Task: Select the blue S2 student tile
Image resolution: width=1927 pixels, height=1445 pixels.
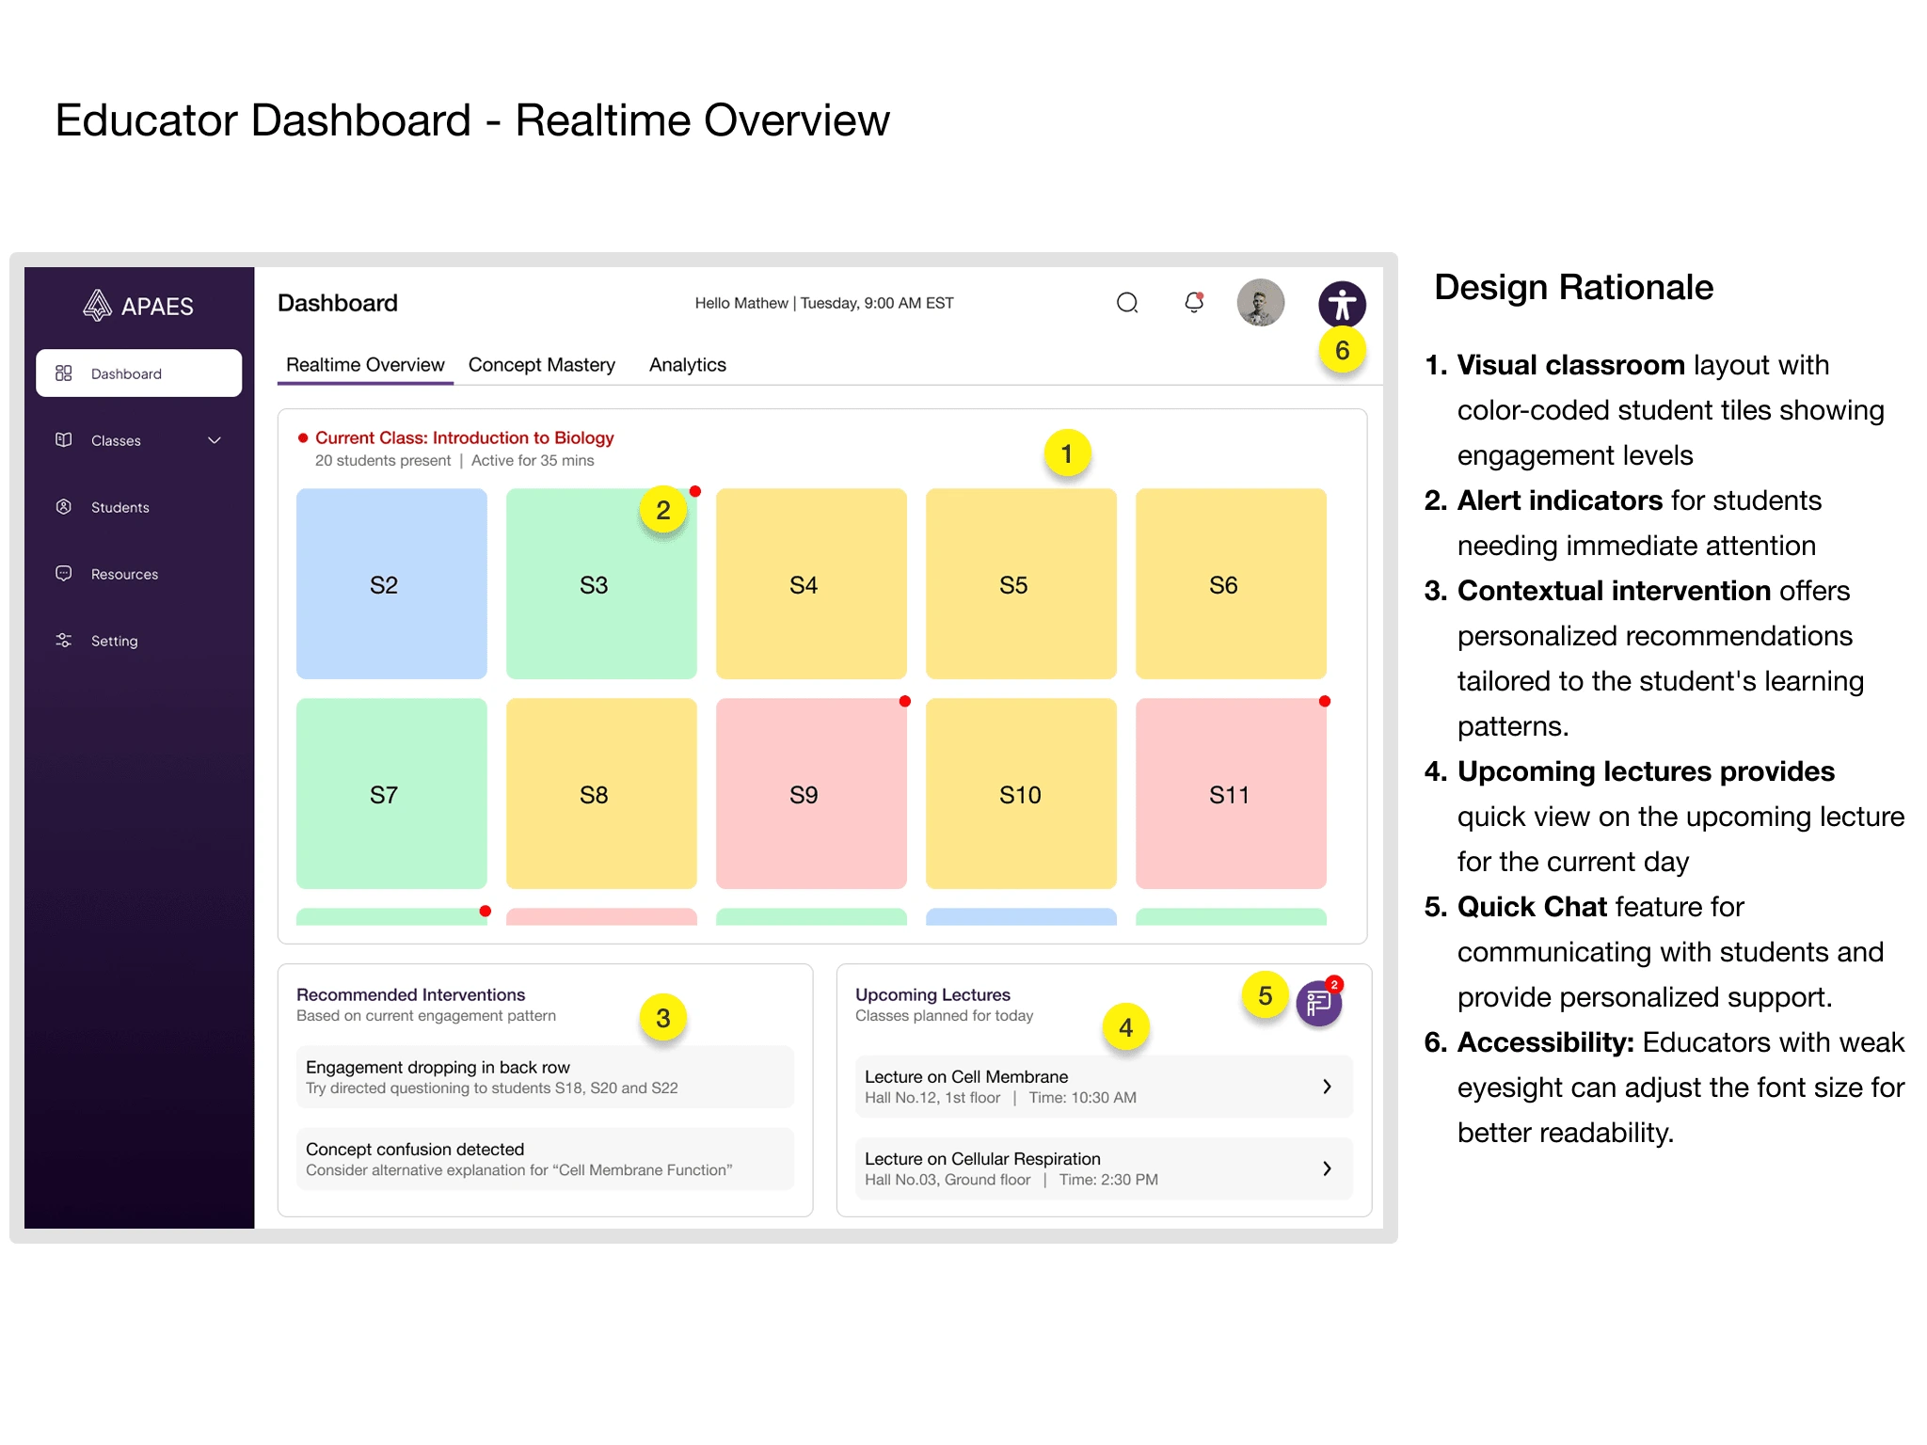Action: tap(391, 584)
